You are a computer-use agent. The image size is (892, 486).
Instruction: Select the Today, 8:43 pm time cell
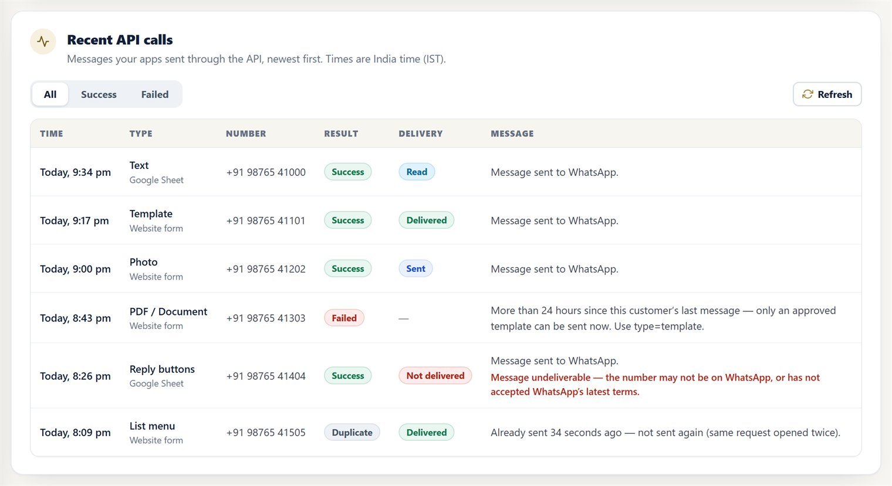point(75,318)
